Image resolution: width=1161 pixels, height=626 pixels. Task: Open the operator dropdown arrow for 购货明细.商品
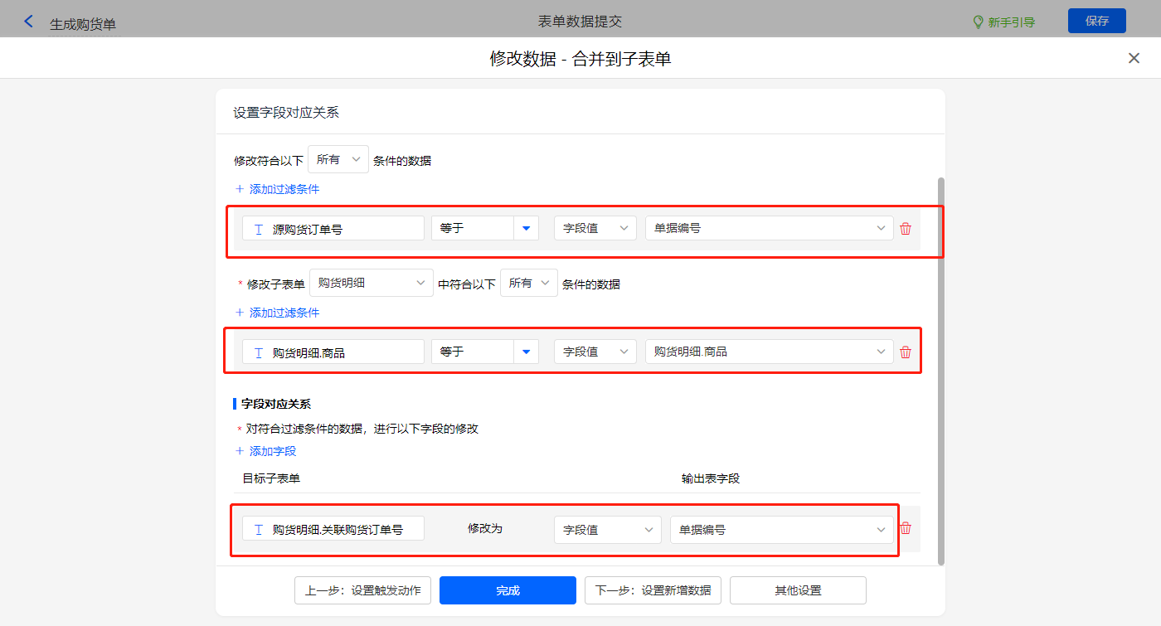[x=526, y=352]
